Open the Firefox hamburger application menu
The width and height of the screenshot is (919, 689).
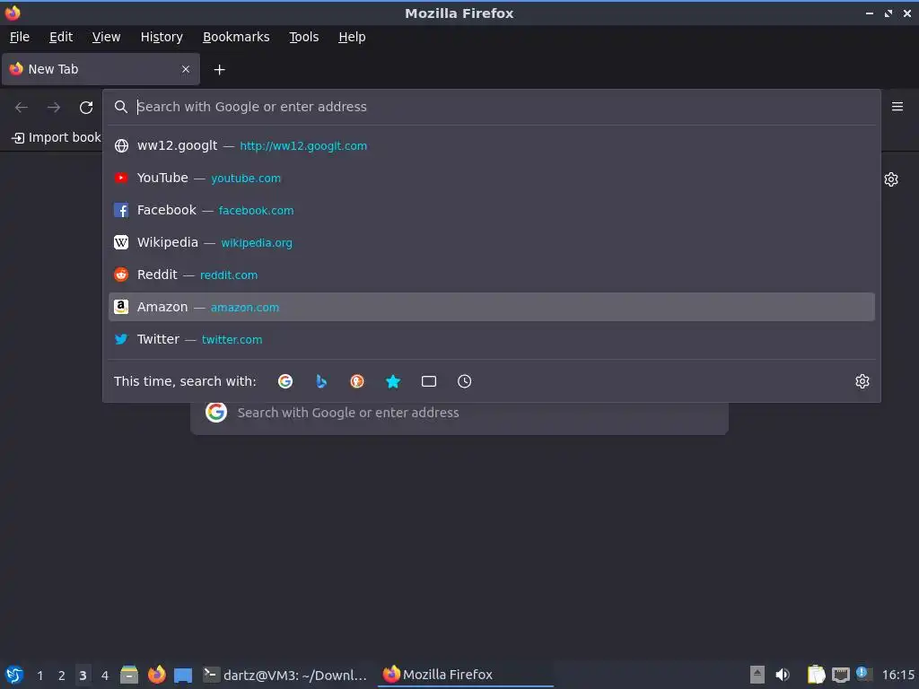coord(897,107)
